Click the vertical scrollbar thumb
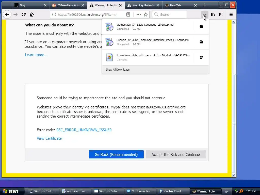The image size is (260, 195). 234,123
